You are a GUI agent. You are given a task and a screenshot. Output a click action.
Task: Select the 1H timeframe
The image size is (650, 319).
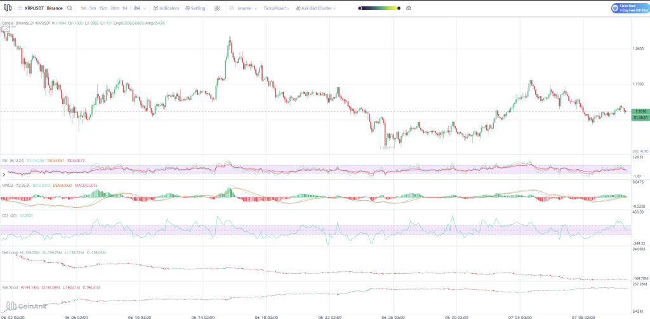coord(124,8)
